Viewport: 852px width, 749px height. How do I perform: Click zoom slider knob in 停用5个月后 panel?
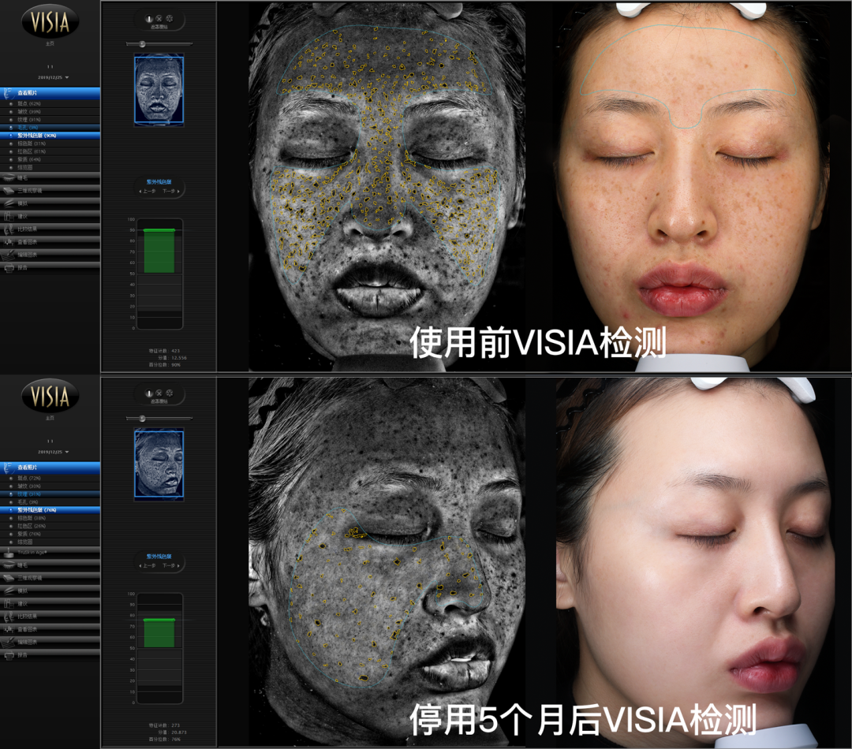coord(142,418)
